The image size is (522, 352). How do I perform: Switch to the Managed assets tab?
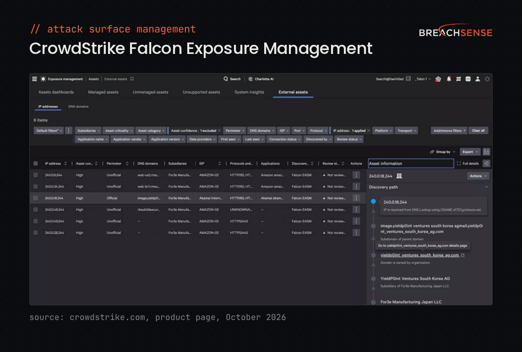tap(103, 92)
